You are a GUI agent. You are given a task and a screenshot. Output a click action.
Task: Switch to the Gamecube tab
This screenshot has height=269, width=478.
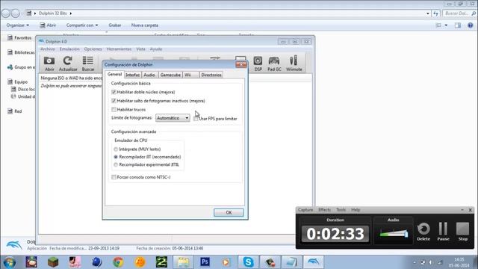170,75
